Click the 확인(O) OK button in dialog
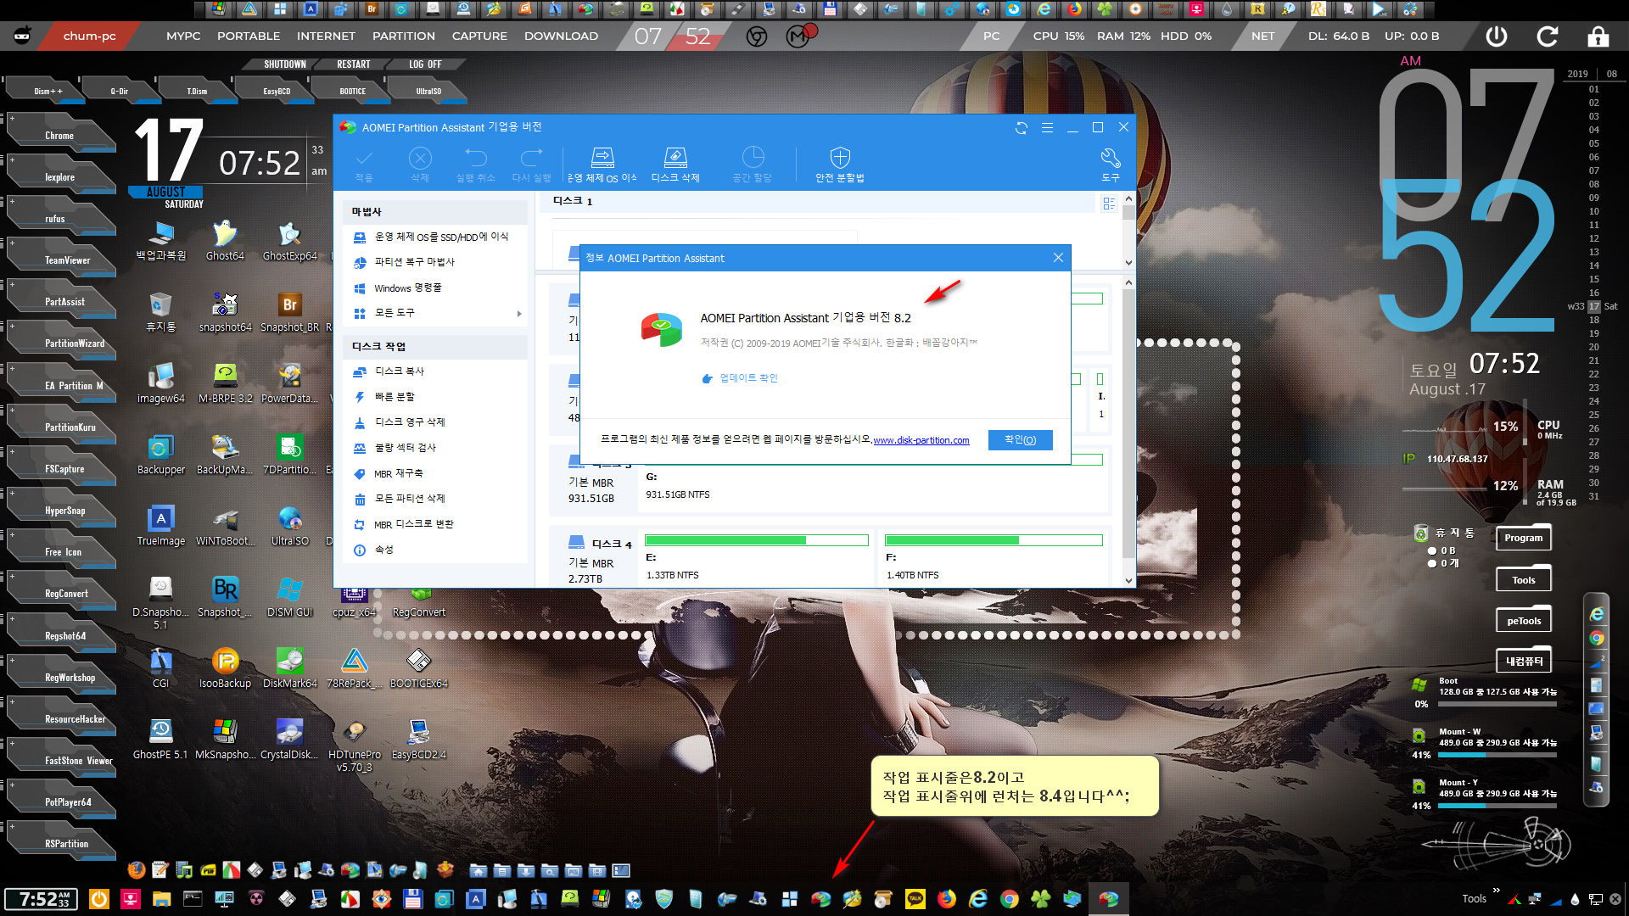The width and height of the screenshot is (1629, 916). point(1020,439)
